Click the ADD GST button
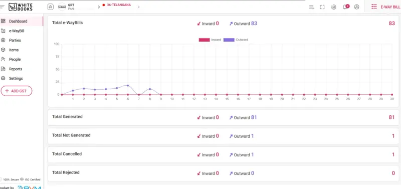The image size is (401, 189). click(x=17, y=91)
